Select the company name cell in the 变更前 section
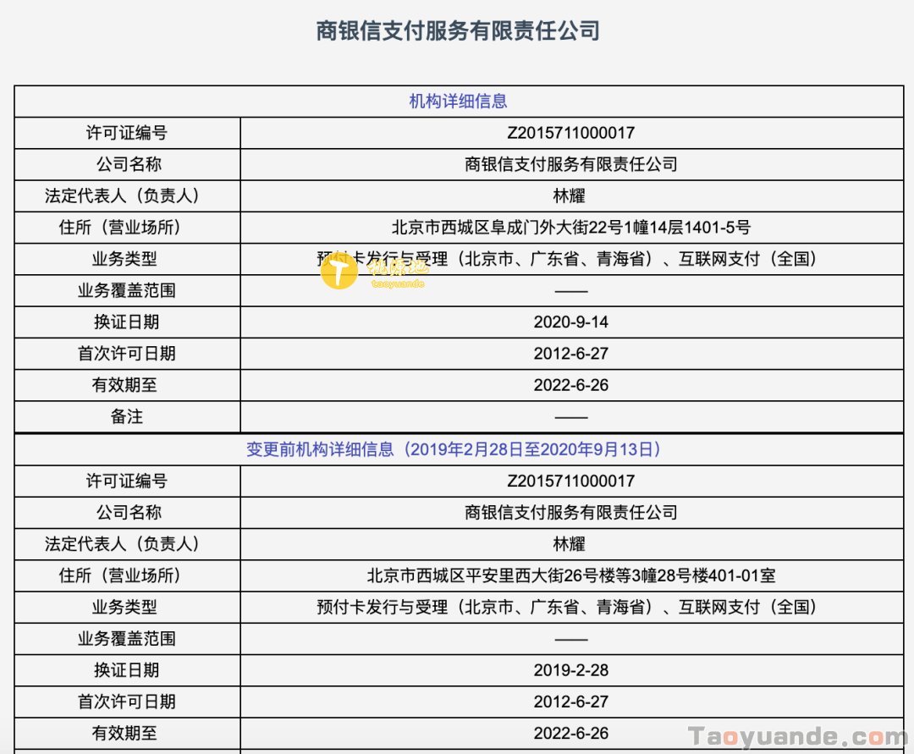This screenshot has width=914, height=754. pyautogui.click(x=570, y=513)
